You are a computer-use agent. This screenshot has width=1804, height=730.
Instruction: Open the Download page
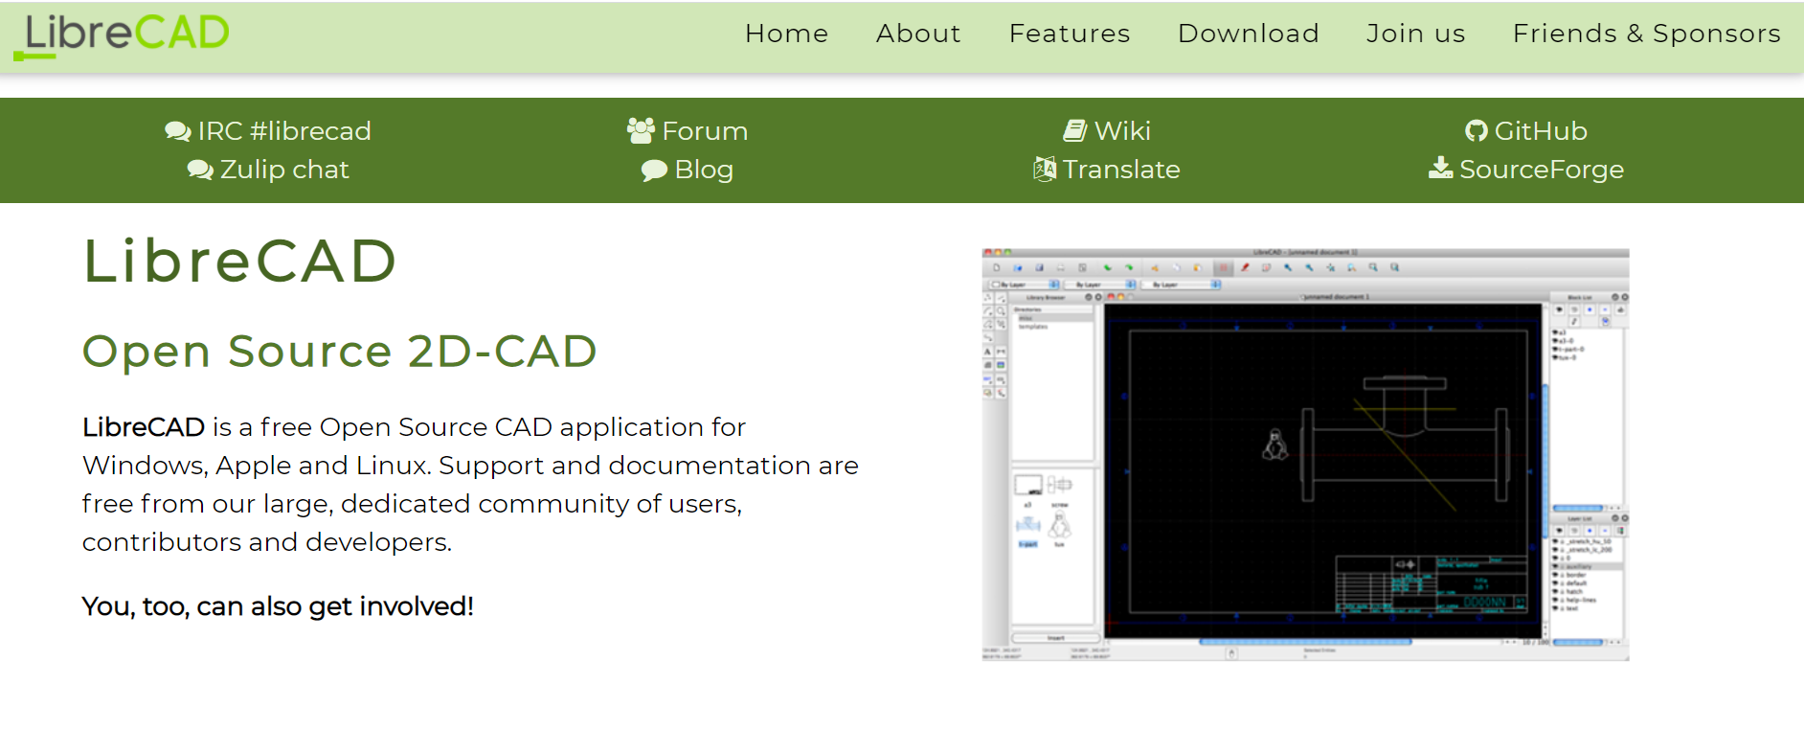(x=1248, y=34)
